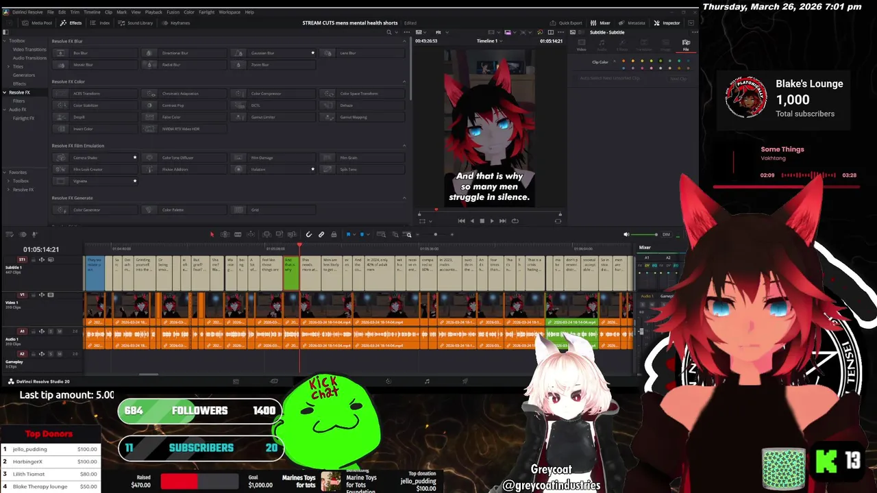Stop playback in the viewer
The width and height of the screenshot is (877, 493).
[482, 220]
